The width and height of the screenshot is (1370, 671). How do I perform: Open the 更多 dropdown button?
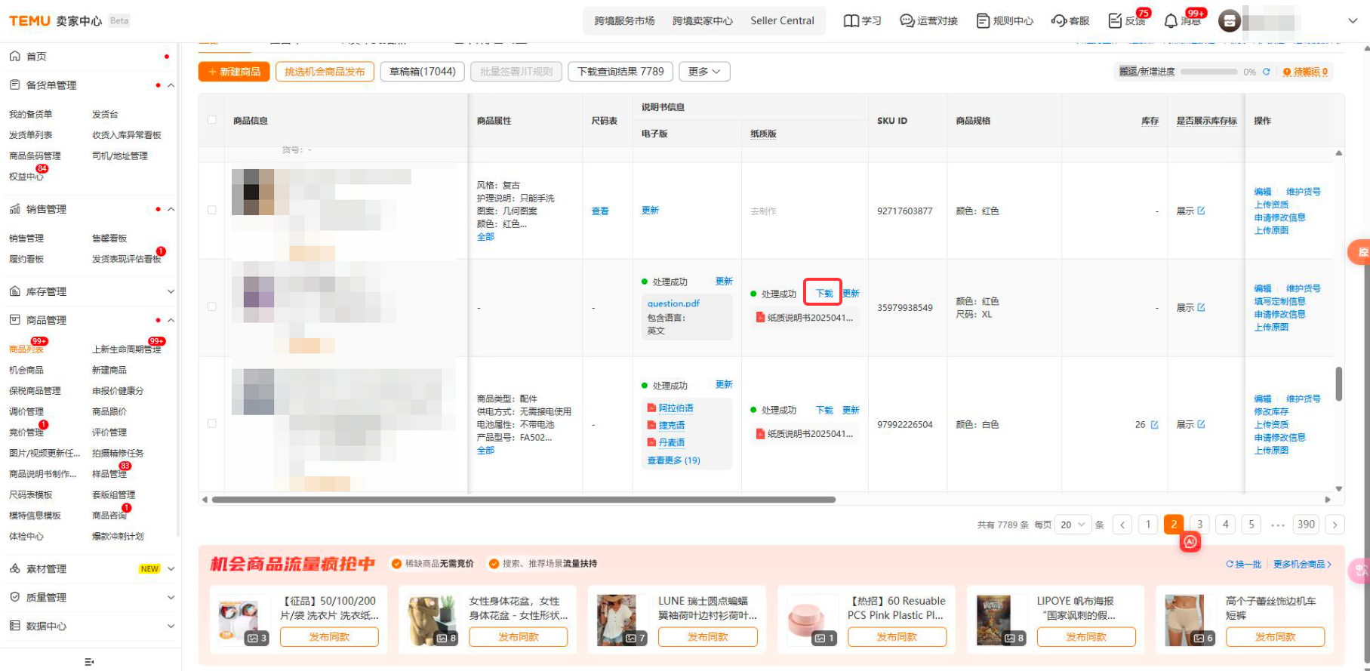click(703, 72)
